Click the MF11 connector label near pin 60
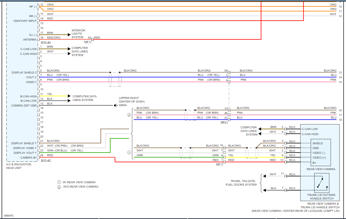Image resolution: width=346 pixels, height=219 pixels. (x=88, y=42)
